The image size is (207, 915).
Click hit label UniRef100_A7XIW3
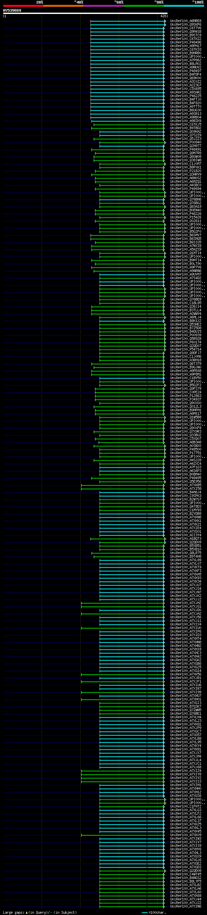186,839
